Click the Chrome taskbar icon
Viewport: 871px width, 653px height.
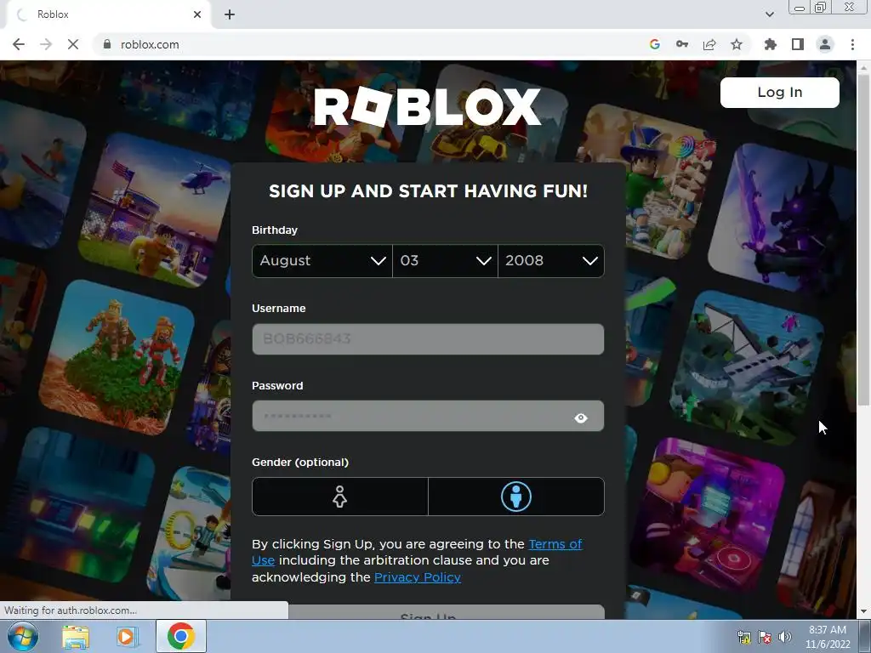180,636
